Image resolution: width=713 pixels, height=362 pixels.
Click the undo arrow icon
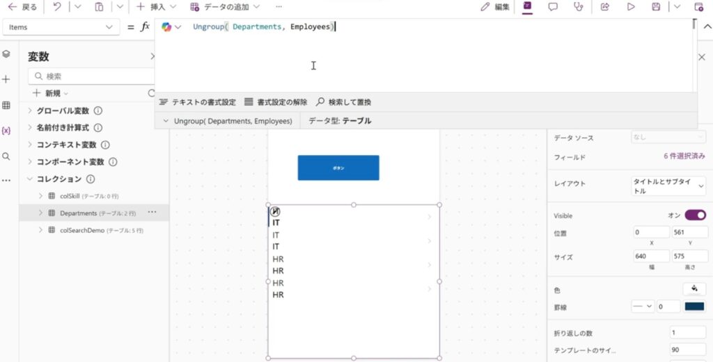click(57, 7)
